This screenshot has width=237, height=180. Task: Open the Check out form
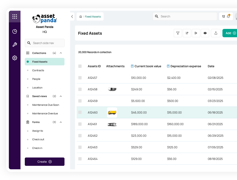click(38, 139)
